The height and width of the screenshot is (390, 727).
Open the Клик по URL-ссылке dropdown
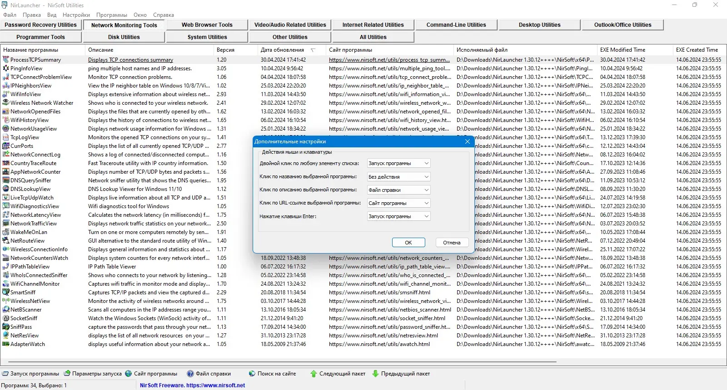pos(398,203)
